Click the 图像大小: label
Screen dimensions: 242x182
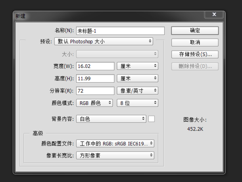coord(195,120)
